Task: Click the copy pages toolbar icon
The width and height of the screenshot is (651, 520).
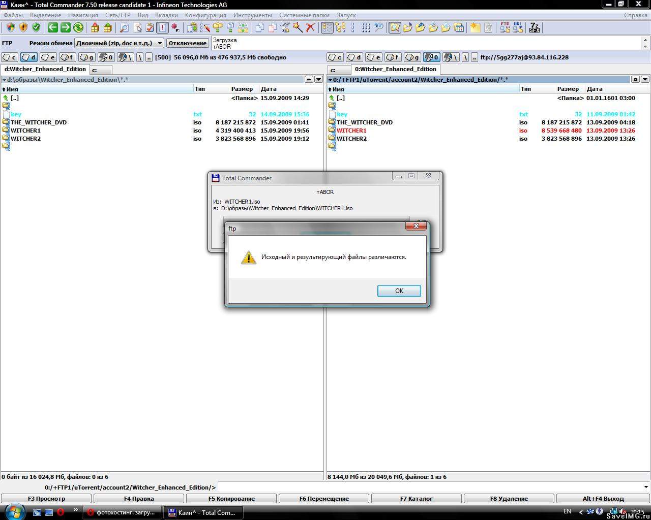Action: [x=260, y=27]
